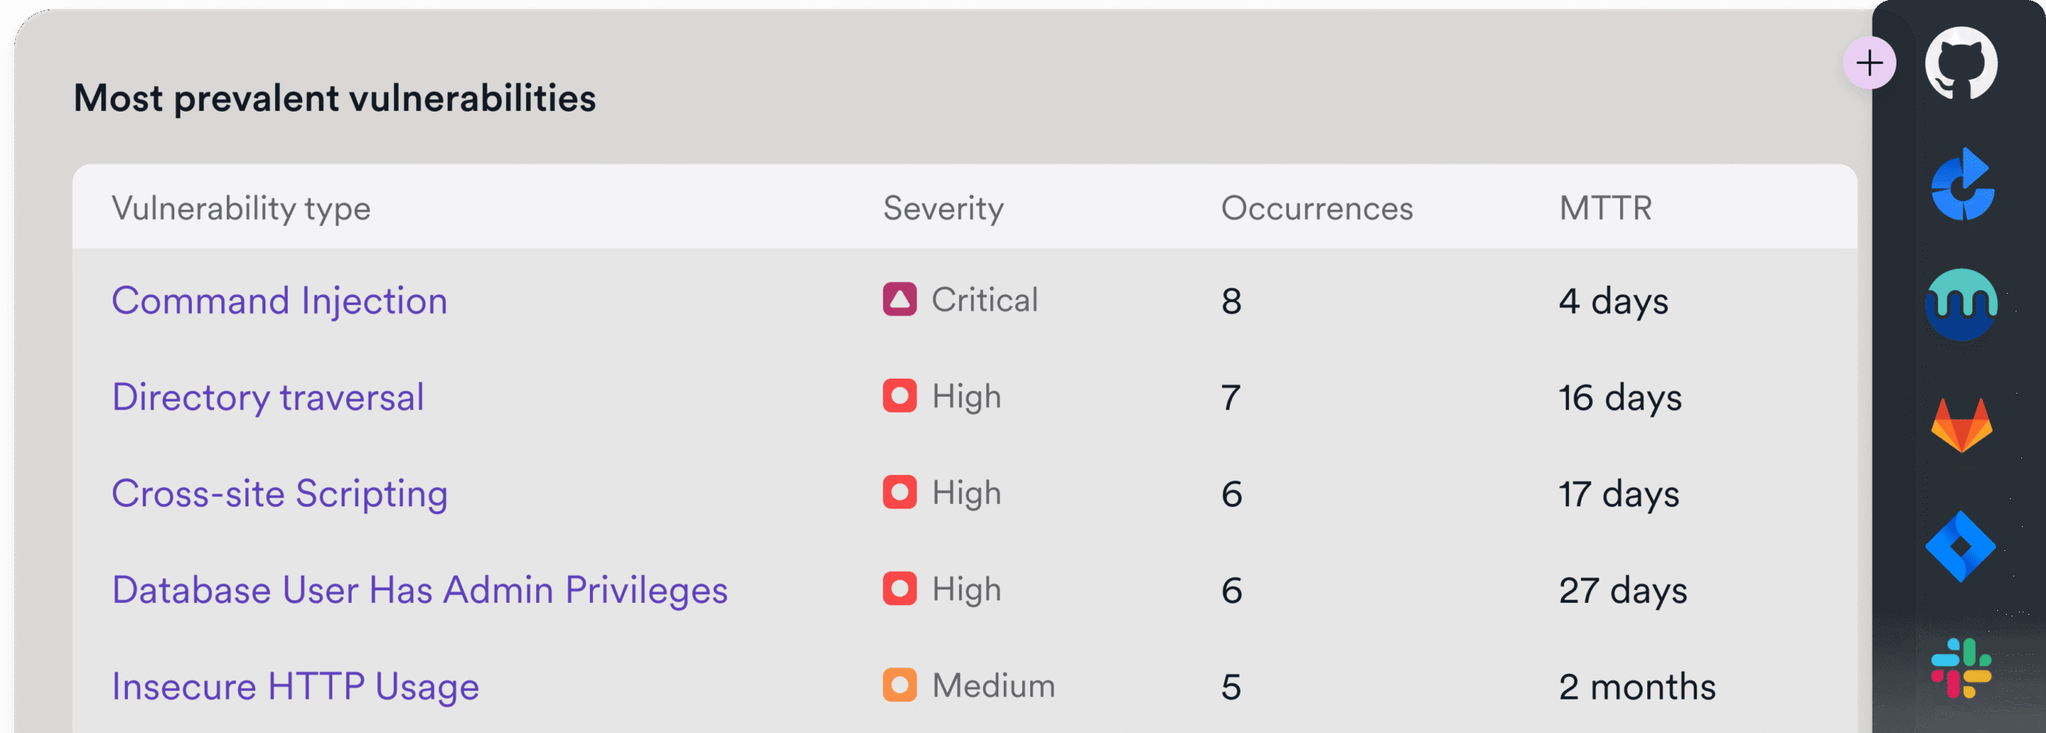This screenshot has width=2046, height=733.
Task: View the Cross-site Scripting vulnerability
Action: click(x=279, y=493)
